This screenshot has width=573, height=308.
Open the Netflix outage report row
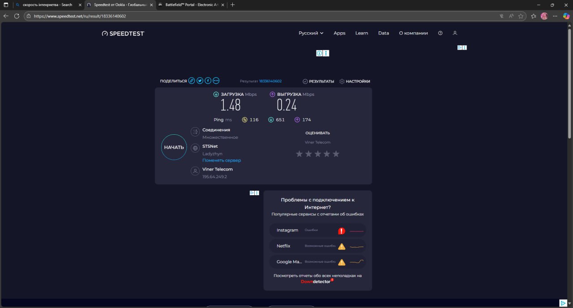[318, 246]
